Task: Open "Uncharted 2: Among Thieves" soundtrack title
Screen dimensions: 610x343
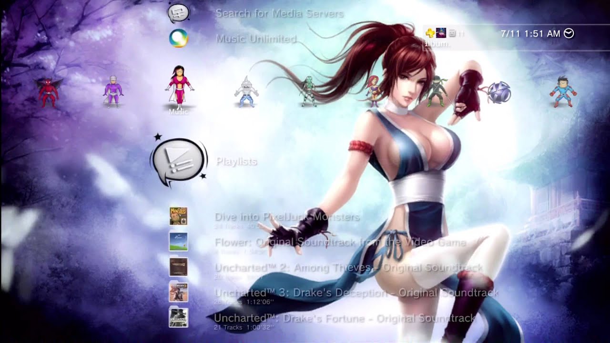Action: [349, 268]
